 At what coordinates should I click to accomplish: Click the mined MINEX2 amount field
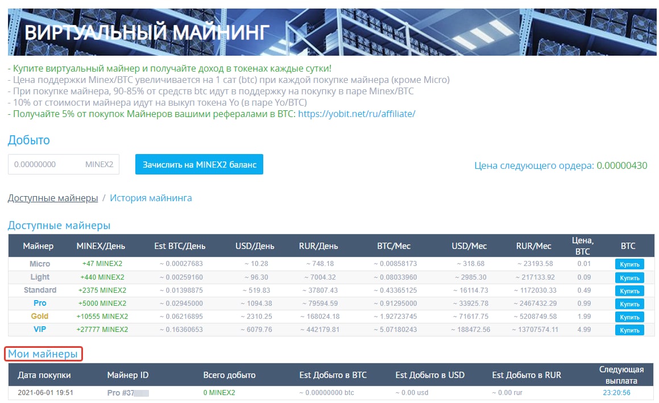[x=64, y=164]
